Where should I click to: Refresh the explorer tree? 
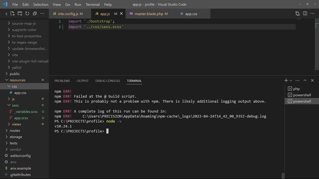click(27, 13)
